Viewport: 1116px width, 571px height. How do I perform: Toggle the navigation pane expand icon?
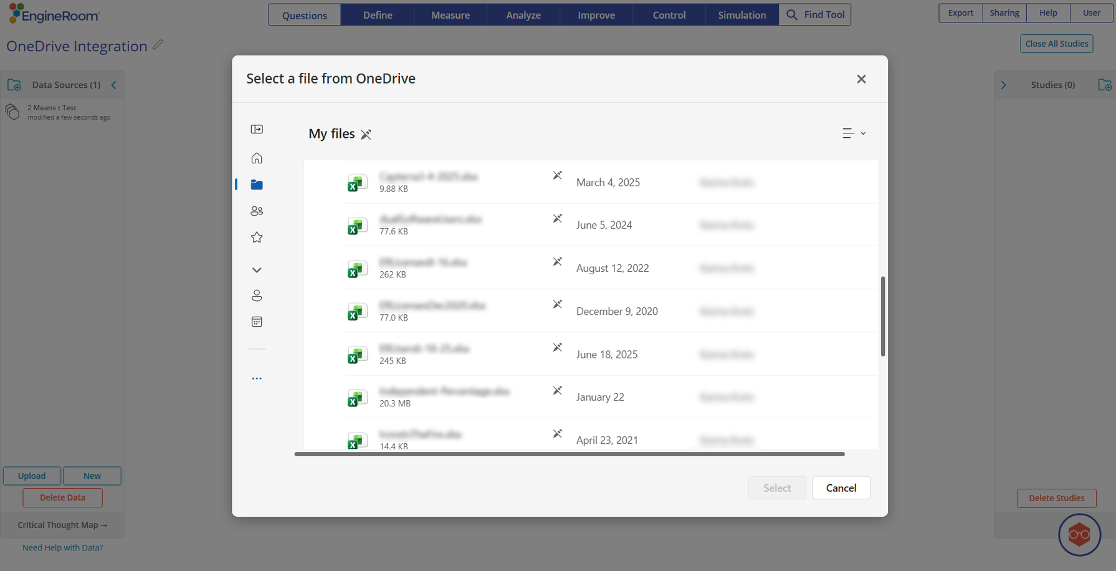tap(257, 129)
